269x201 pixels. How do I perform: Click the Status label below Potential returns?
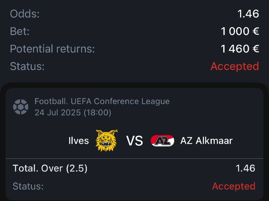[x=27, y=66]
